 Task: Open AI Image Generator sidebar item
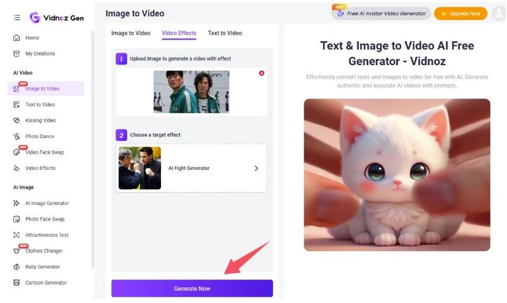pos(47,203)
